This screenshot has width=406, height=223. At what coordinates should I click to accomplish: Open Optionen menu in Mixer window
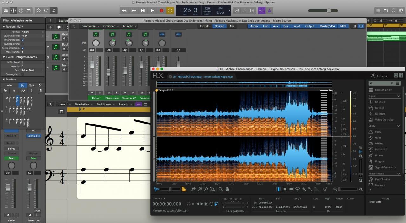(x=111, y=26)
